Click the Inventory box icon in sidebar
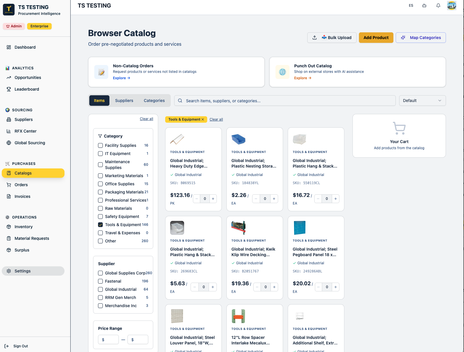Viewport: 464px width, 352px height. point(9,227)
